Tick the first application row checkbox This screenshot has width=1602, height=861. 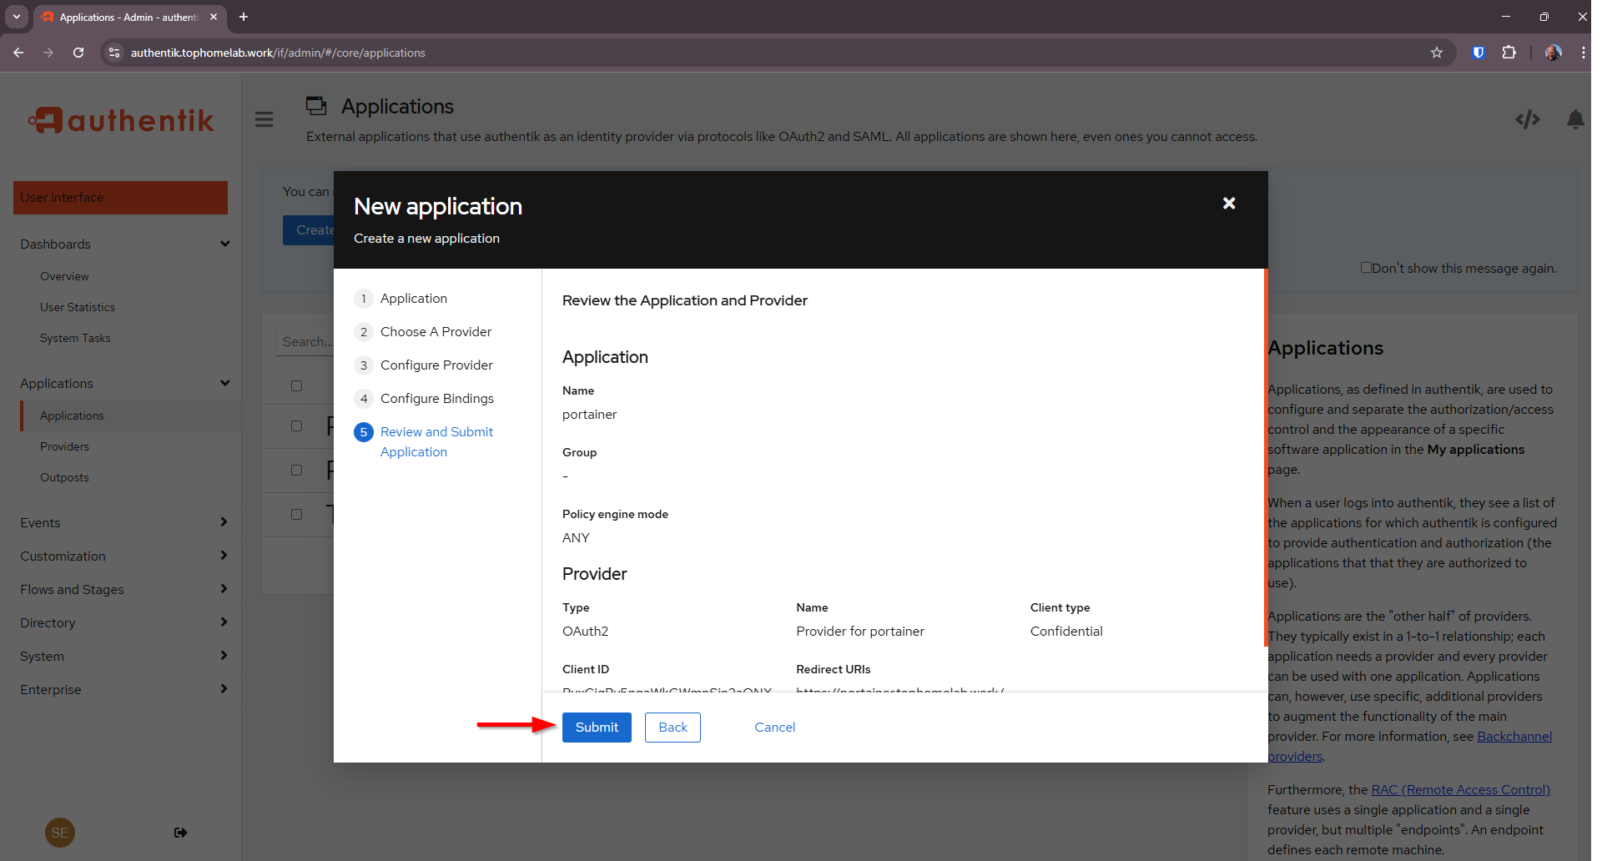tap(296, 426)
